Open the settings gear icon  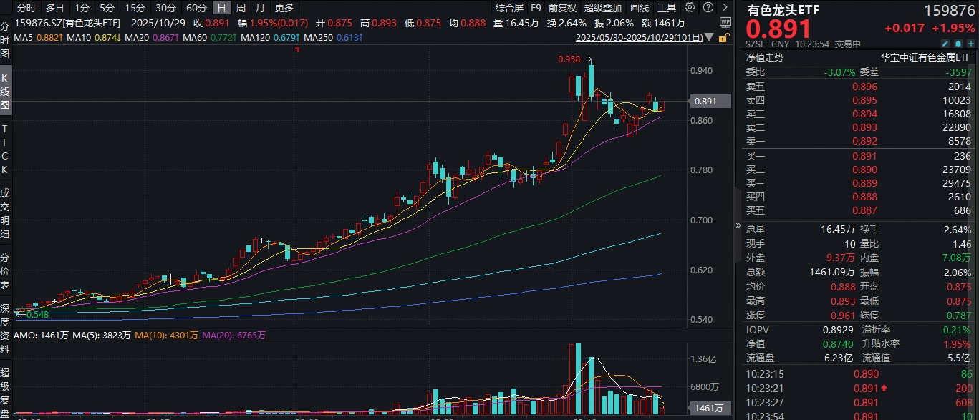point(689,8)
